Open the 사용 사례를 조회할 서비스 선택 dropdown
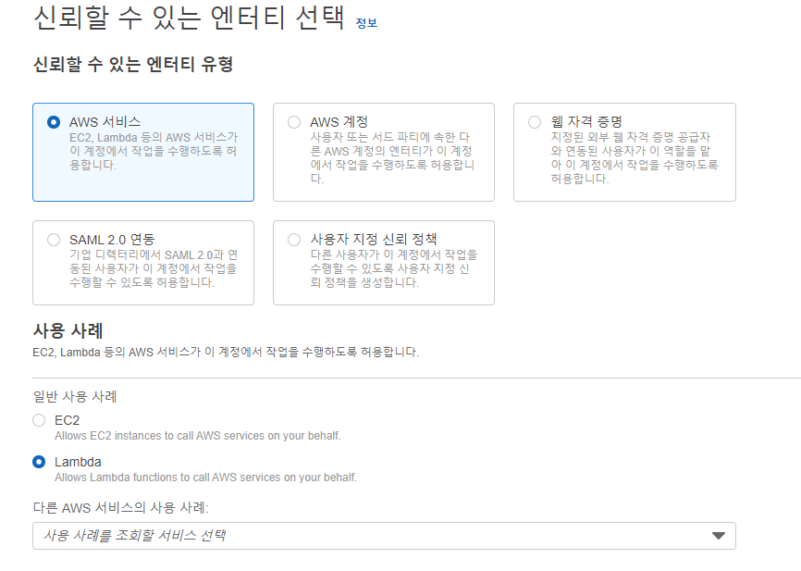The image size is (801, 571). click(x=384, y=536)
